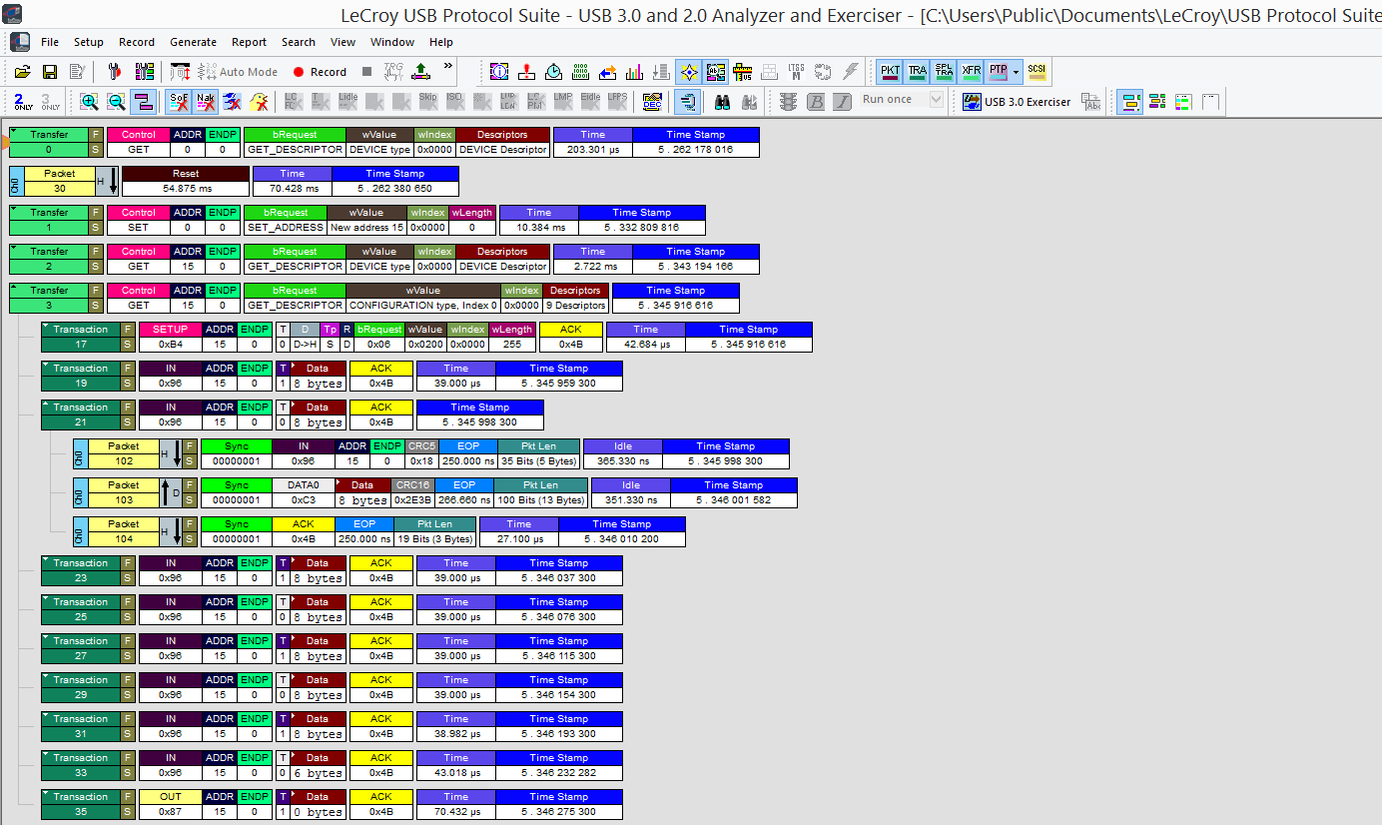Launch the USB 3.0 Exerciser
1382x825 pixels.
point(1017,101)
